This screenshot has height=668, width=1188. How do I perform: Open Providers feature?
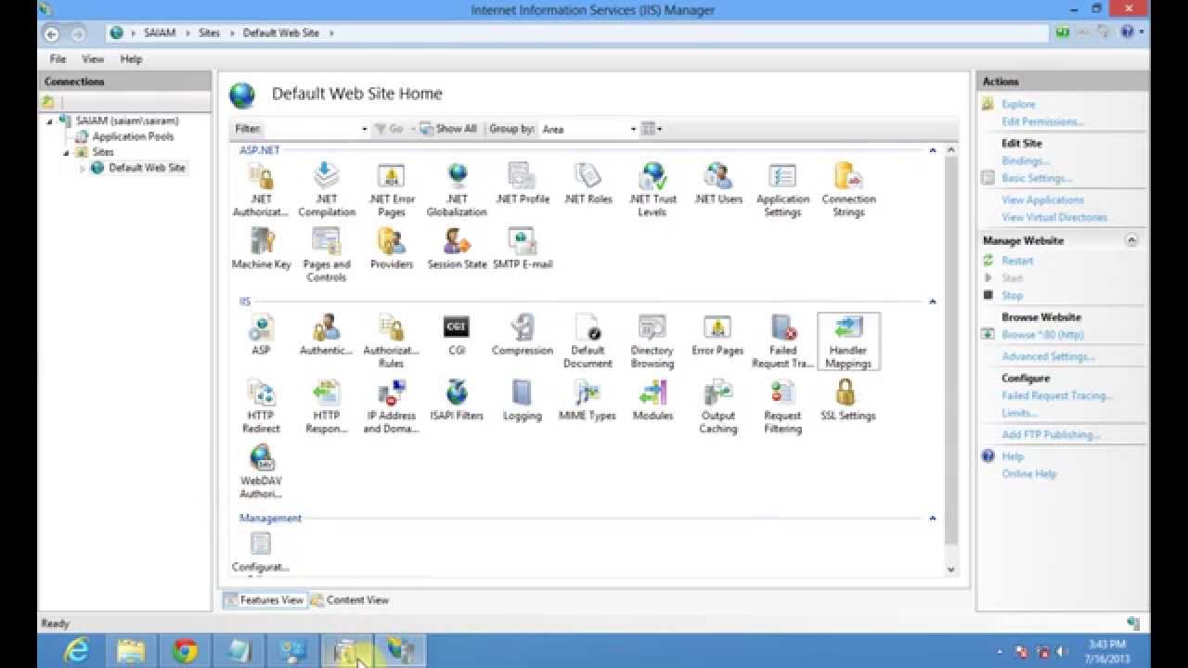(x=392, y=248)
